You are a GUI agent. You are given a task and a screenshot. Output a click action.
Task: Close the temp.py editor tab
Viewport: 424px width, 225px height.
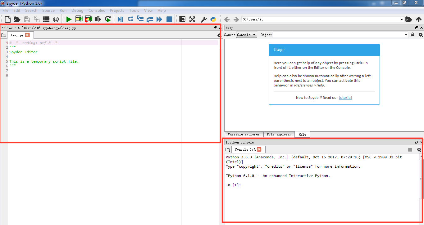click(27, 35)
